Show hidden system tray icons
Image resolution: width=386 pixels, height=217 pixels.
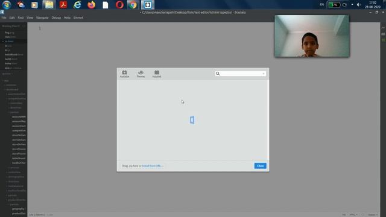click(x=352, y=4)
